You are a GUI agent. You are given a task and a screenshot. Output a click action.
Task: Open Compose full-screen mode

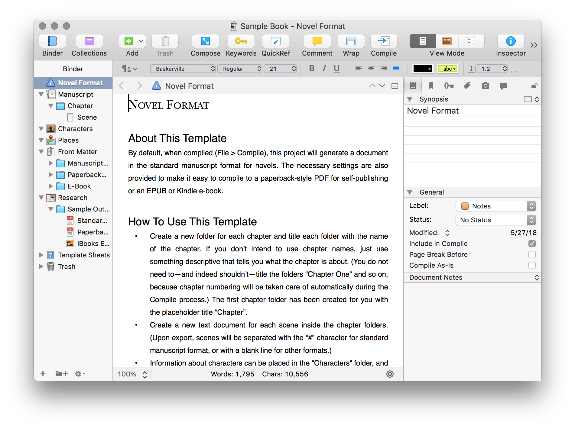pos(205,41)
